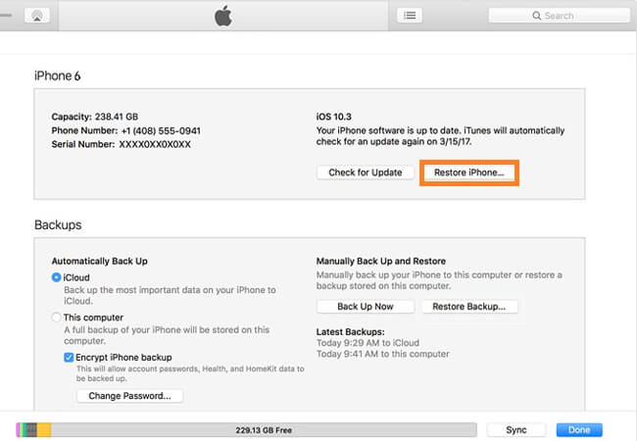Click the Check for Update button
The height and width of the screenshot is (441, 637).
[366, 172]
